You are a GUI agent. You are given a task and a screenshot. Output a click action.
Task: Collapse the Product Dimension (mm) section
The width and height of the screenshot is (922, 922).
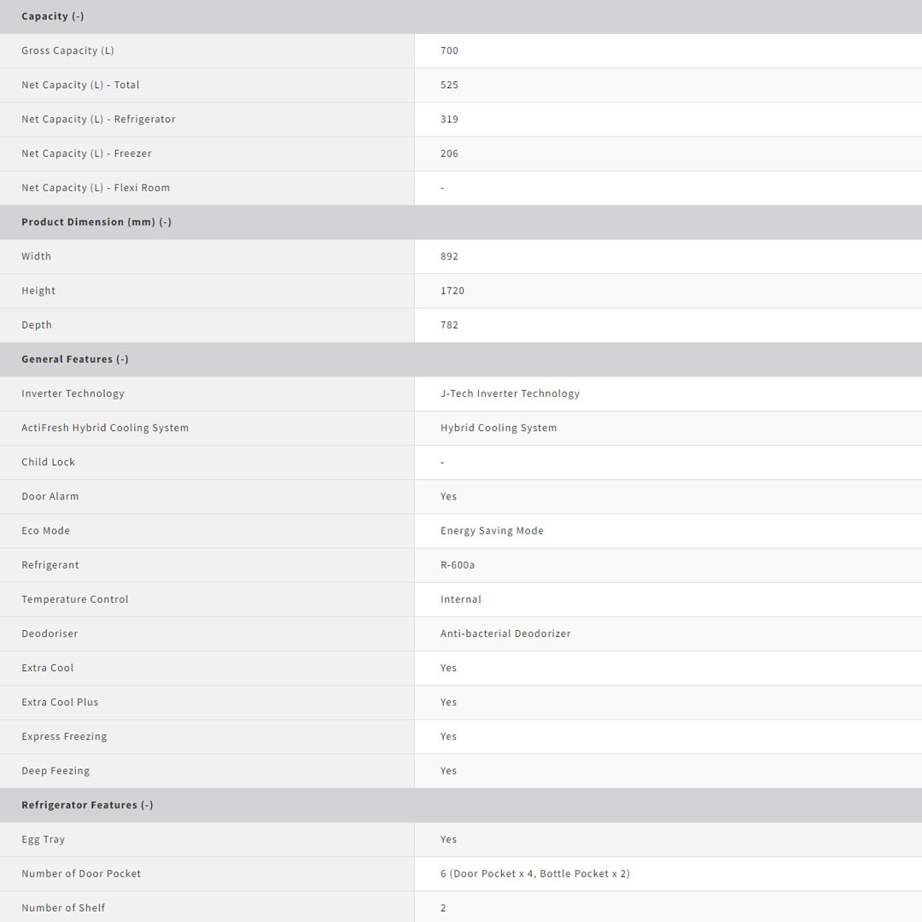click(x=96, y=222)
